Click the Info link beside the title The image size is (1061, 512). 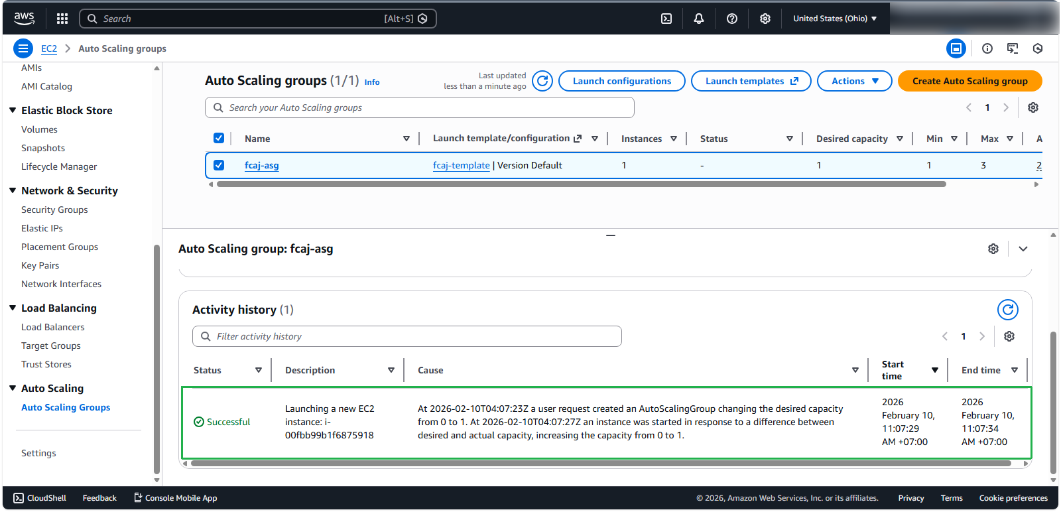[x=372, y=82]
